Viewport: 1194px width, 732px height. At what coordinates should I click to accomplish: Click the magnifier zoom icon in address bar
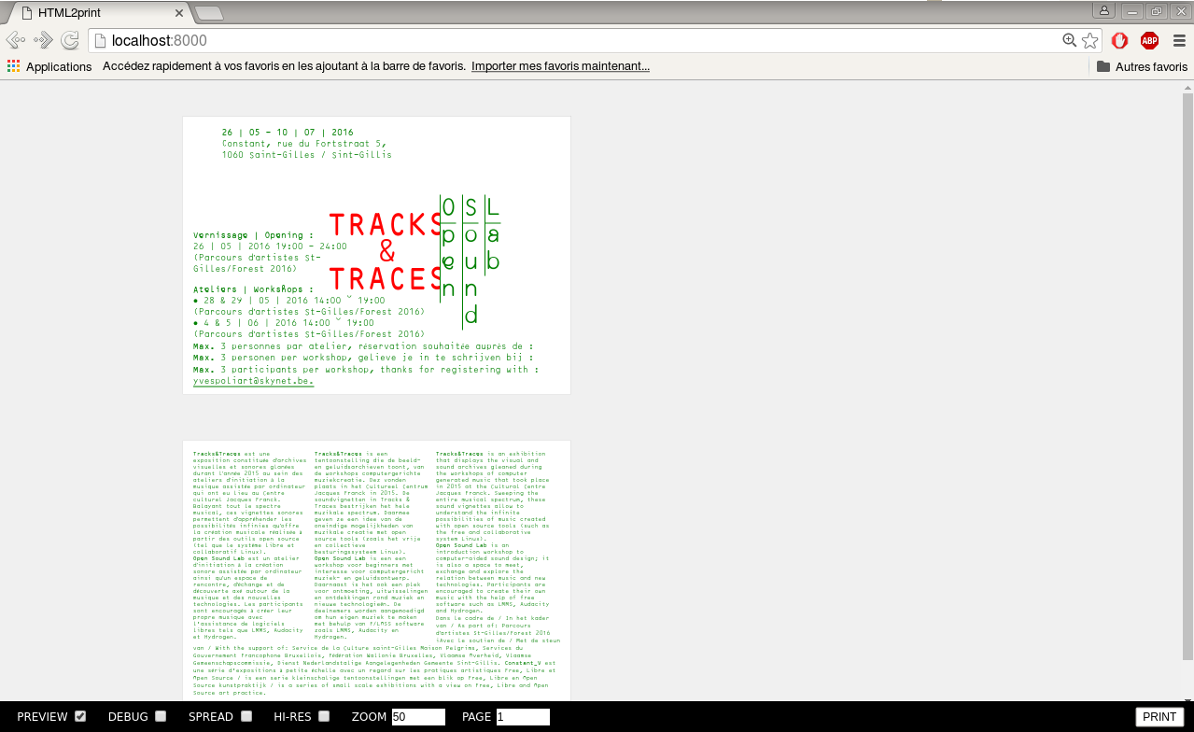(1070, 40)
